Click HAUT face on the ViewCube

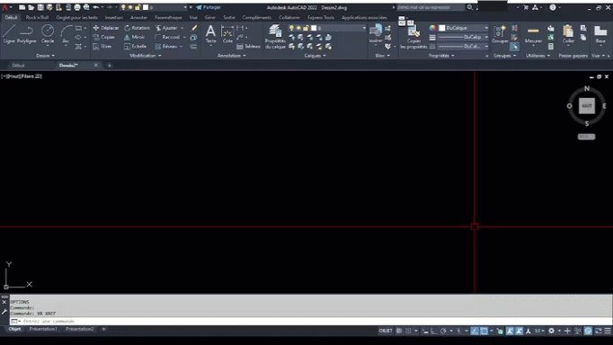(x=587, y=106)
